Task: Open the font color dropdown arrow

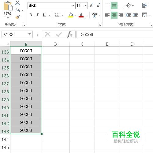Action: pyautogui.click(x=86, y=15)
